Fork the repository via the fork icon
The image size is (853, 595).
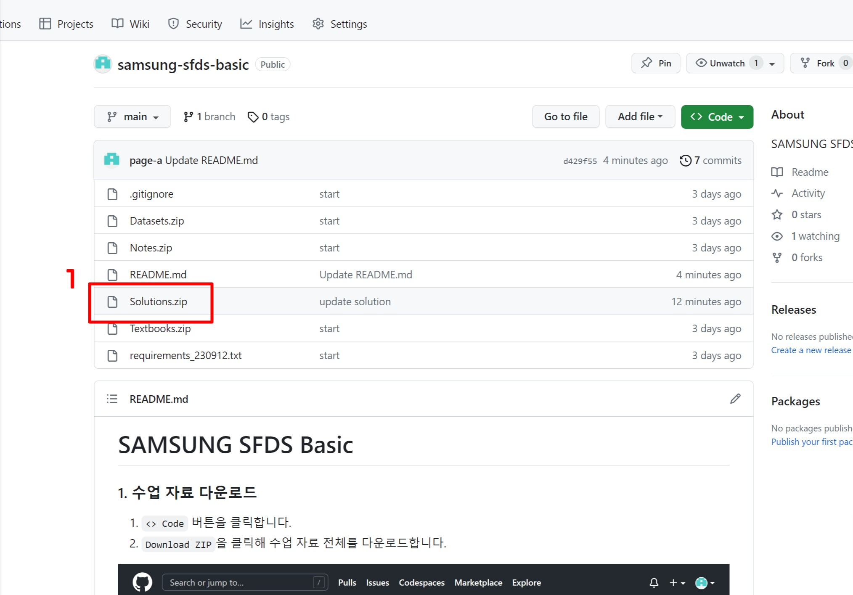[805, 63]
